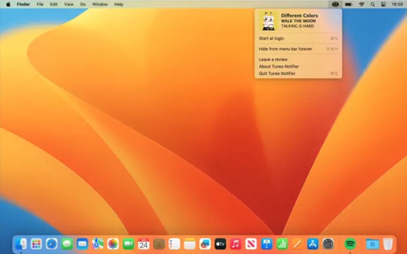Click the Wi-Fi status icon

click(x=361, y=4)
